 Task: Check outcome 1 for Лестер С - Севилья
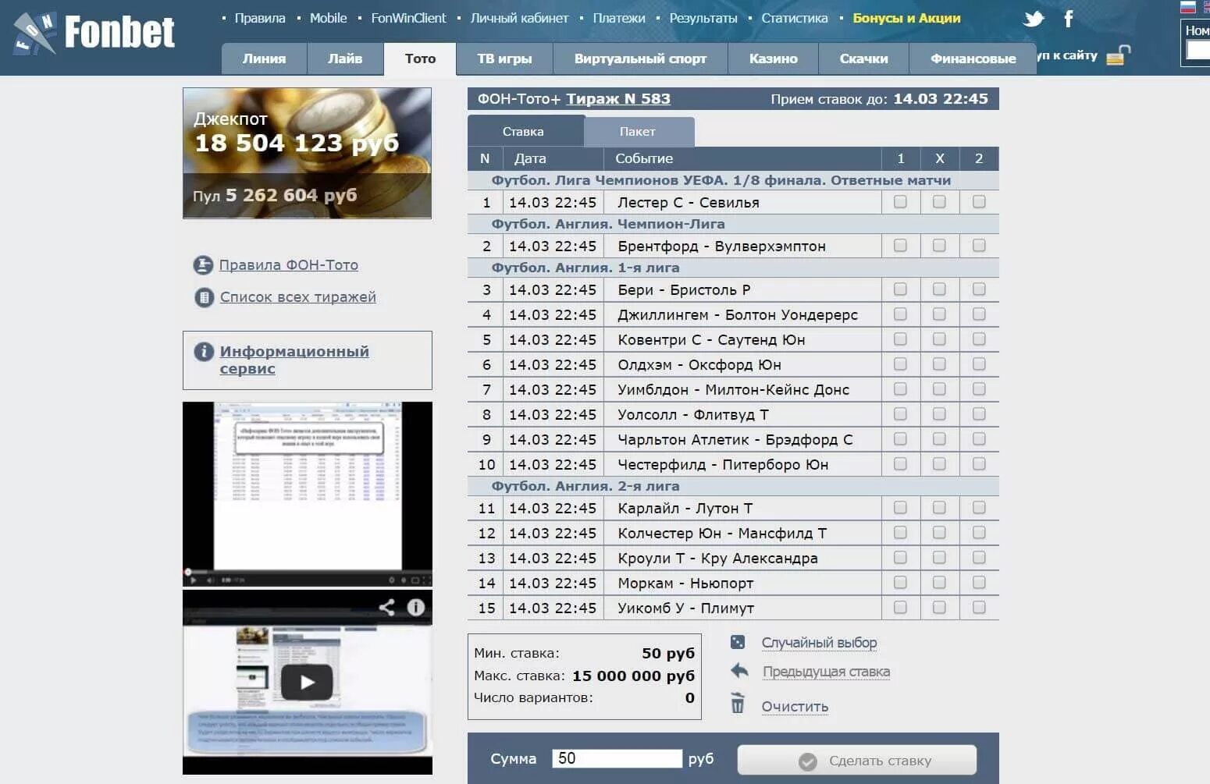(x=900, y=202)
